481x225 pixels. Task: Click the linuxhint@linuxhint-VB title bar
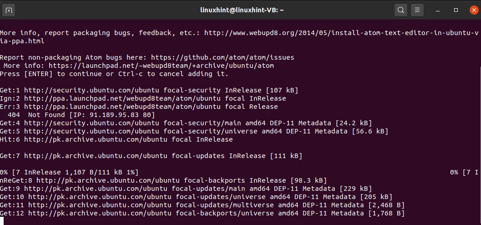click(242, 10)
